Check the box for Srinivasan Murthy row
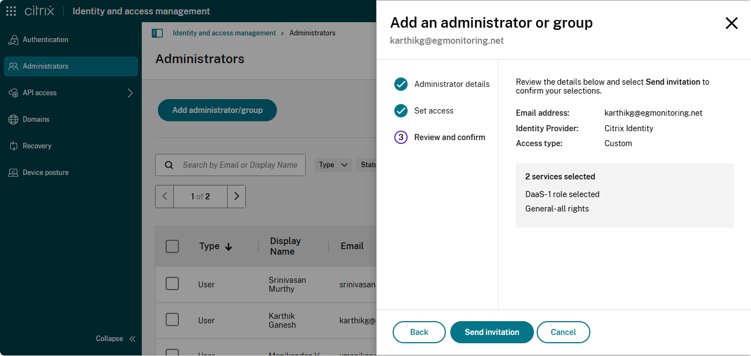This screenshot has height=356, width=751. [x=172, y=284]
